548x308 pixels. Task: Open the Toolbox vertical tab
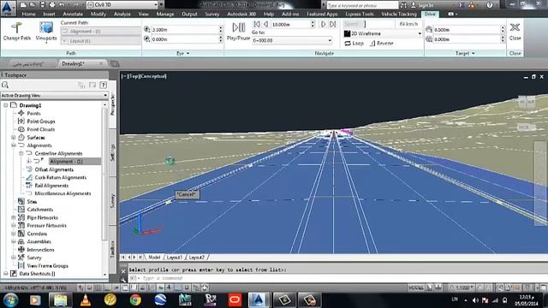click(113, 249)
